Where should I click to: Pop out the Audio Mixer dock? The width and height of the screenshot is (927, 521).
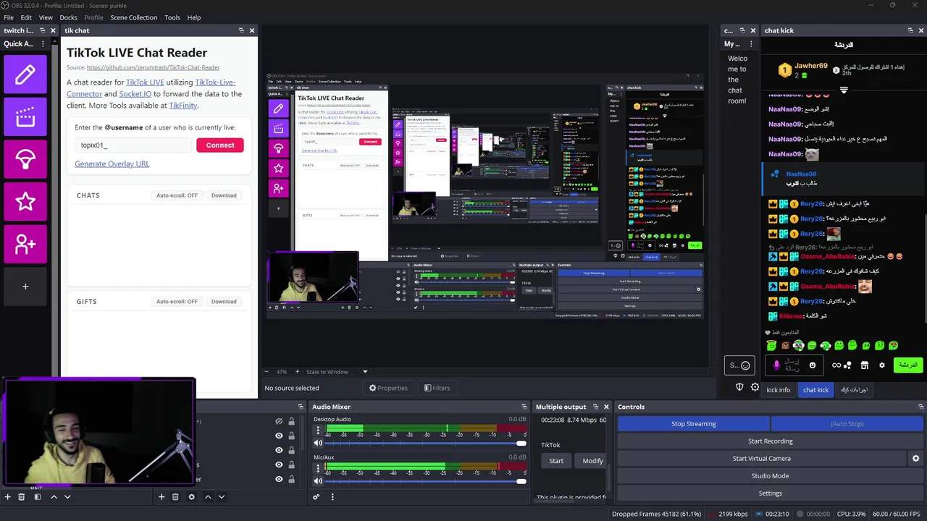pos(524,407)
